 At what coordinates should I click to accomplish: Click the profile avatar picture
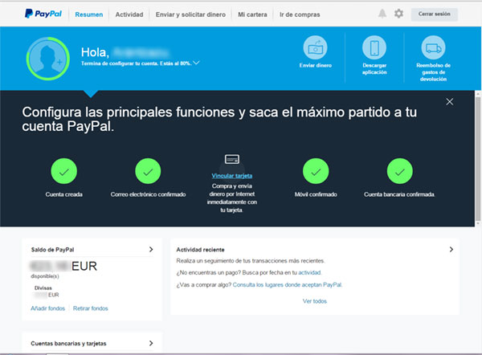pyautogui.click(x=48, y=59)
